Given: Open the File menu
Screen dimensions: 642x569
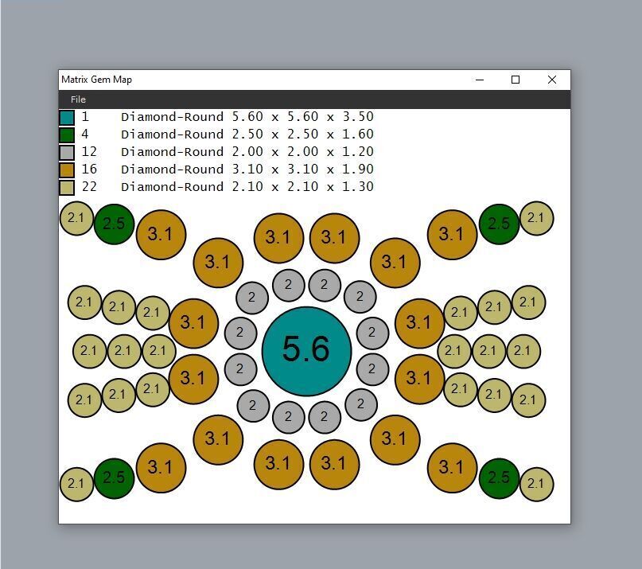Looking at the screenshot, I should (78, 99).
